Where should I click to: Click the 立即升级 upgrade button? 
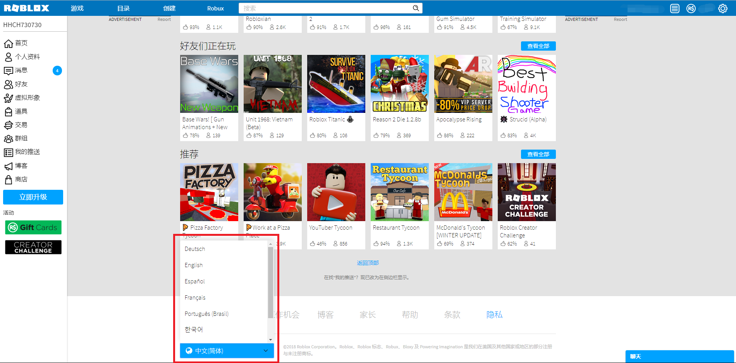[x=33, y=197]
